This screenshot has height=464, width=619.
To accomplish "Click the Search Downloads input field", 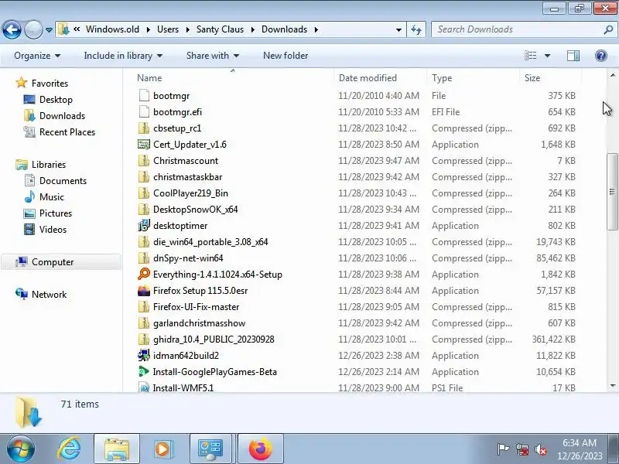I will pos(517,29).
